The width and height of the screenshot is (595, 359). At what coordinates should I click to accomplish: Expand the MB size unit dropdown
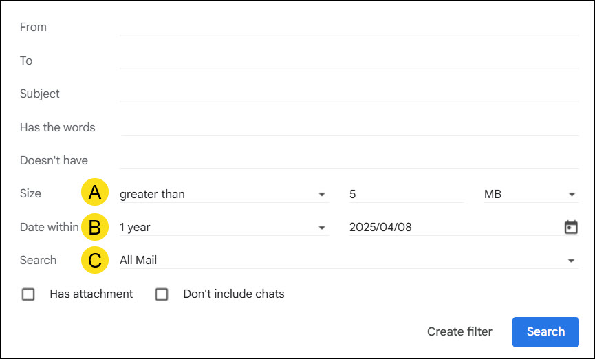point(530,194)
